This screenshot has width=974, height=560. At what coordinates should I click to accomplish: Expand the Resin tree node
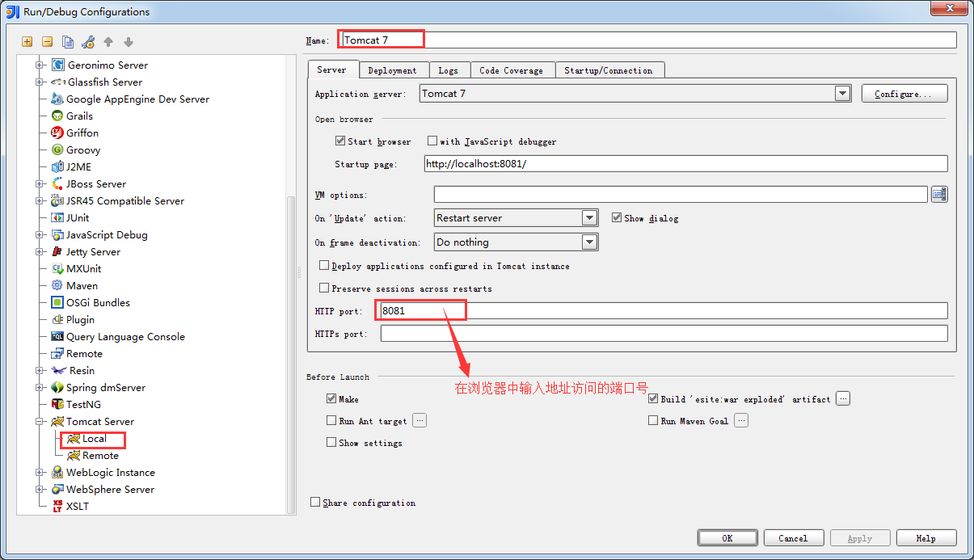39,370
